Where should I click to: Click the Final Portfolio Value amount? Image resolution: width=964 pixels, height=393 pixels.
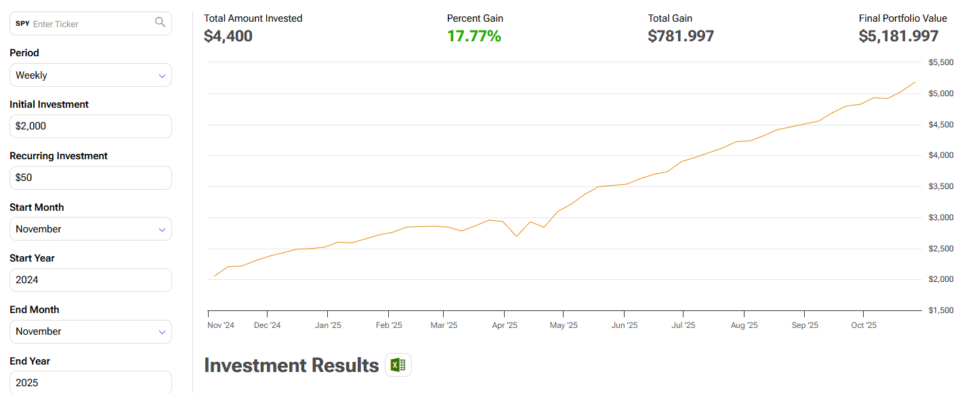coord(898,36)
